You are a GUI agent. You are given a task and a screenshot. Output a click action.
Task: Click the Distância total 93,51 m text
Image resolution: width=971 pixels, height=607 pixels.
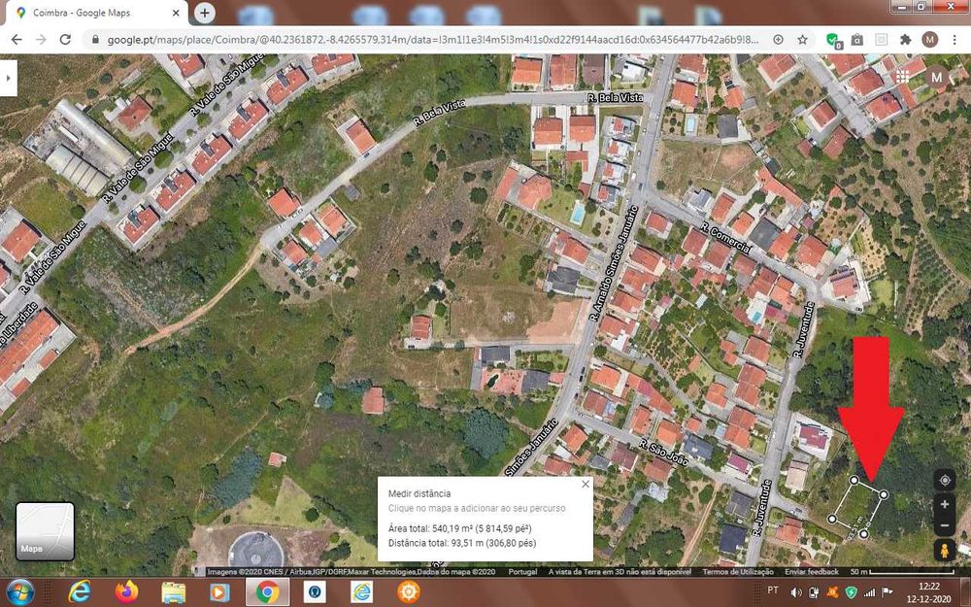[462, 543]
